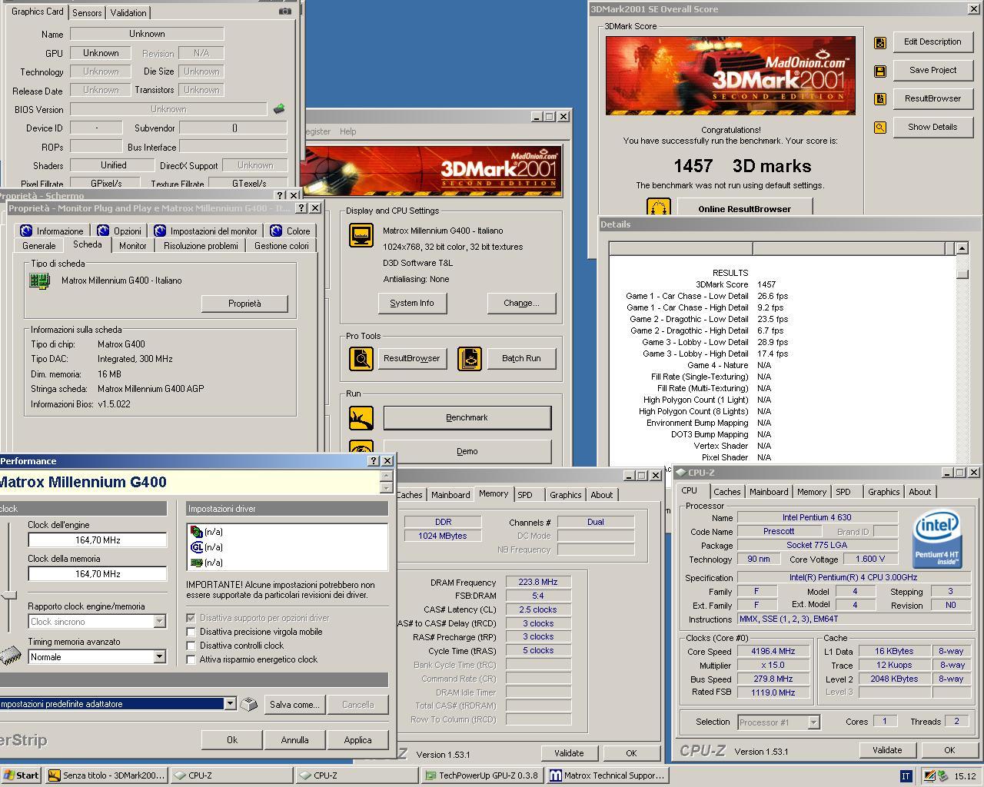Image resolution: width=984 pixels, height=787 pixels.
Task: Click the Demo button in 3DMark2001
Action: [467, 451]
